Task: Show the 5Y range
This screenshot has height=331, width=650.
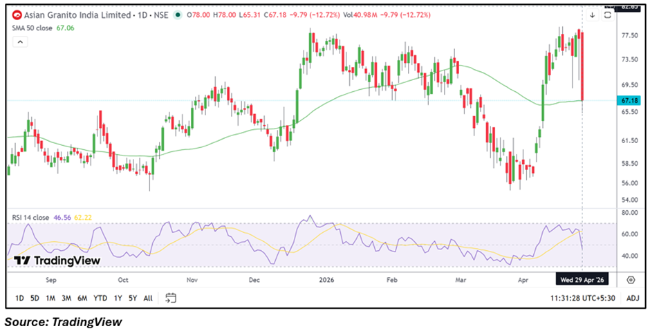Action: click(131, 299)
